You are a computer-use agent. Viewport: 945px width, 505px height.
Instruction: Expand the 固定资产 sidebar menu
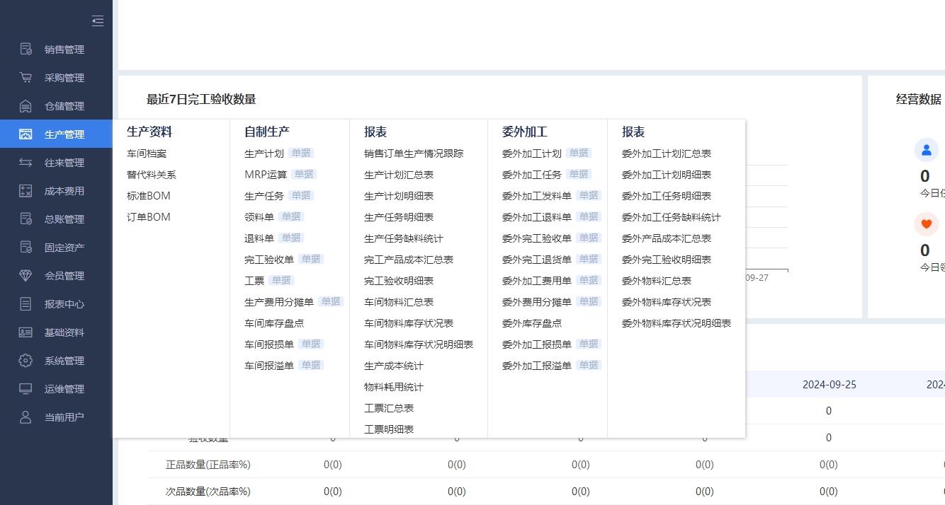point(64,248)
